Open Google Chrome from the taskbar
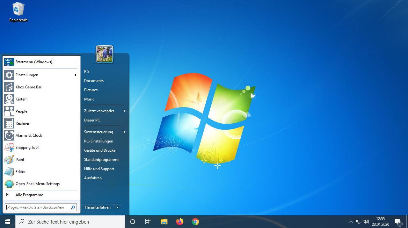Screen dimensions: 408x228 (x=195, y=222)
